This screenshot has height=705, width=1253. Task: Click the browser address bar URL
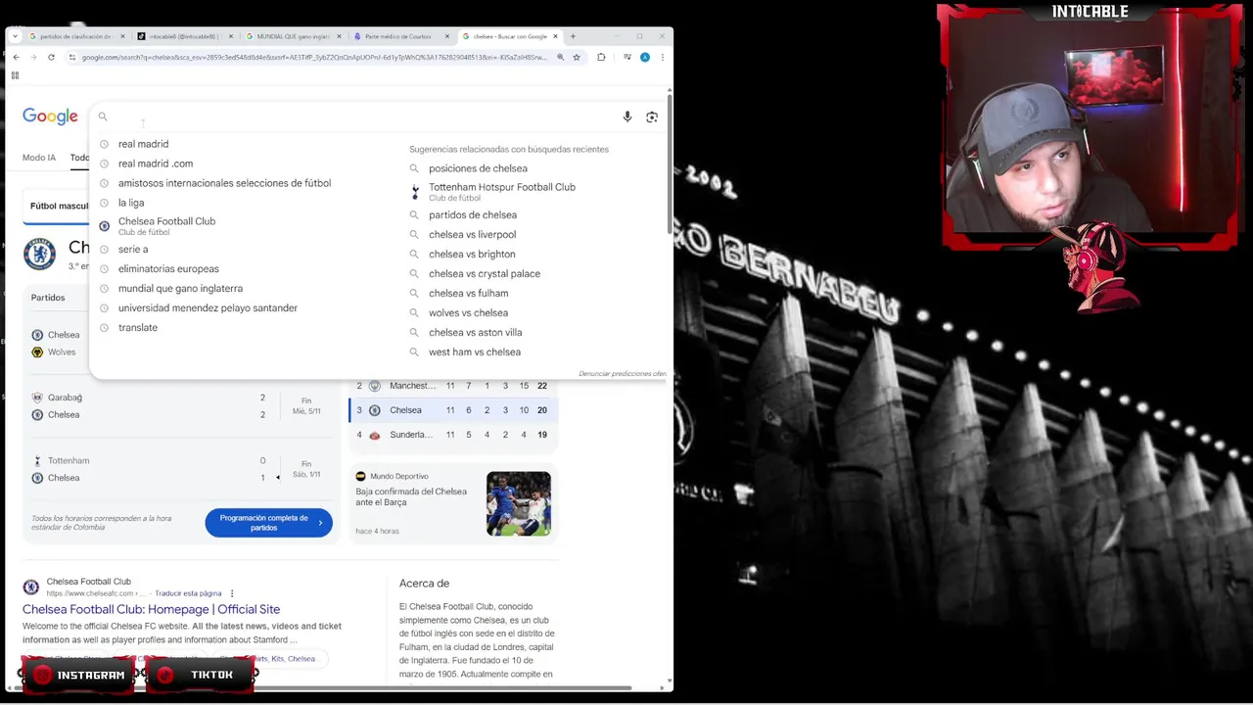[313, 57]
